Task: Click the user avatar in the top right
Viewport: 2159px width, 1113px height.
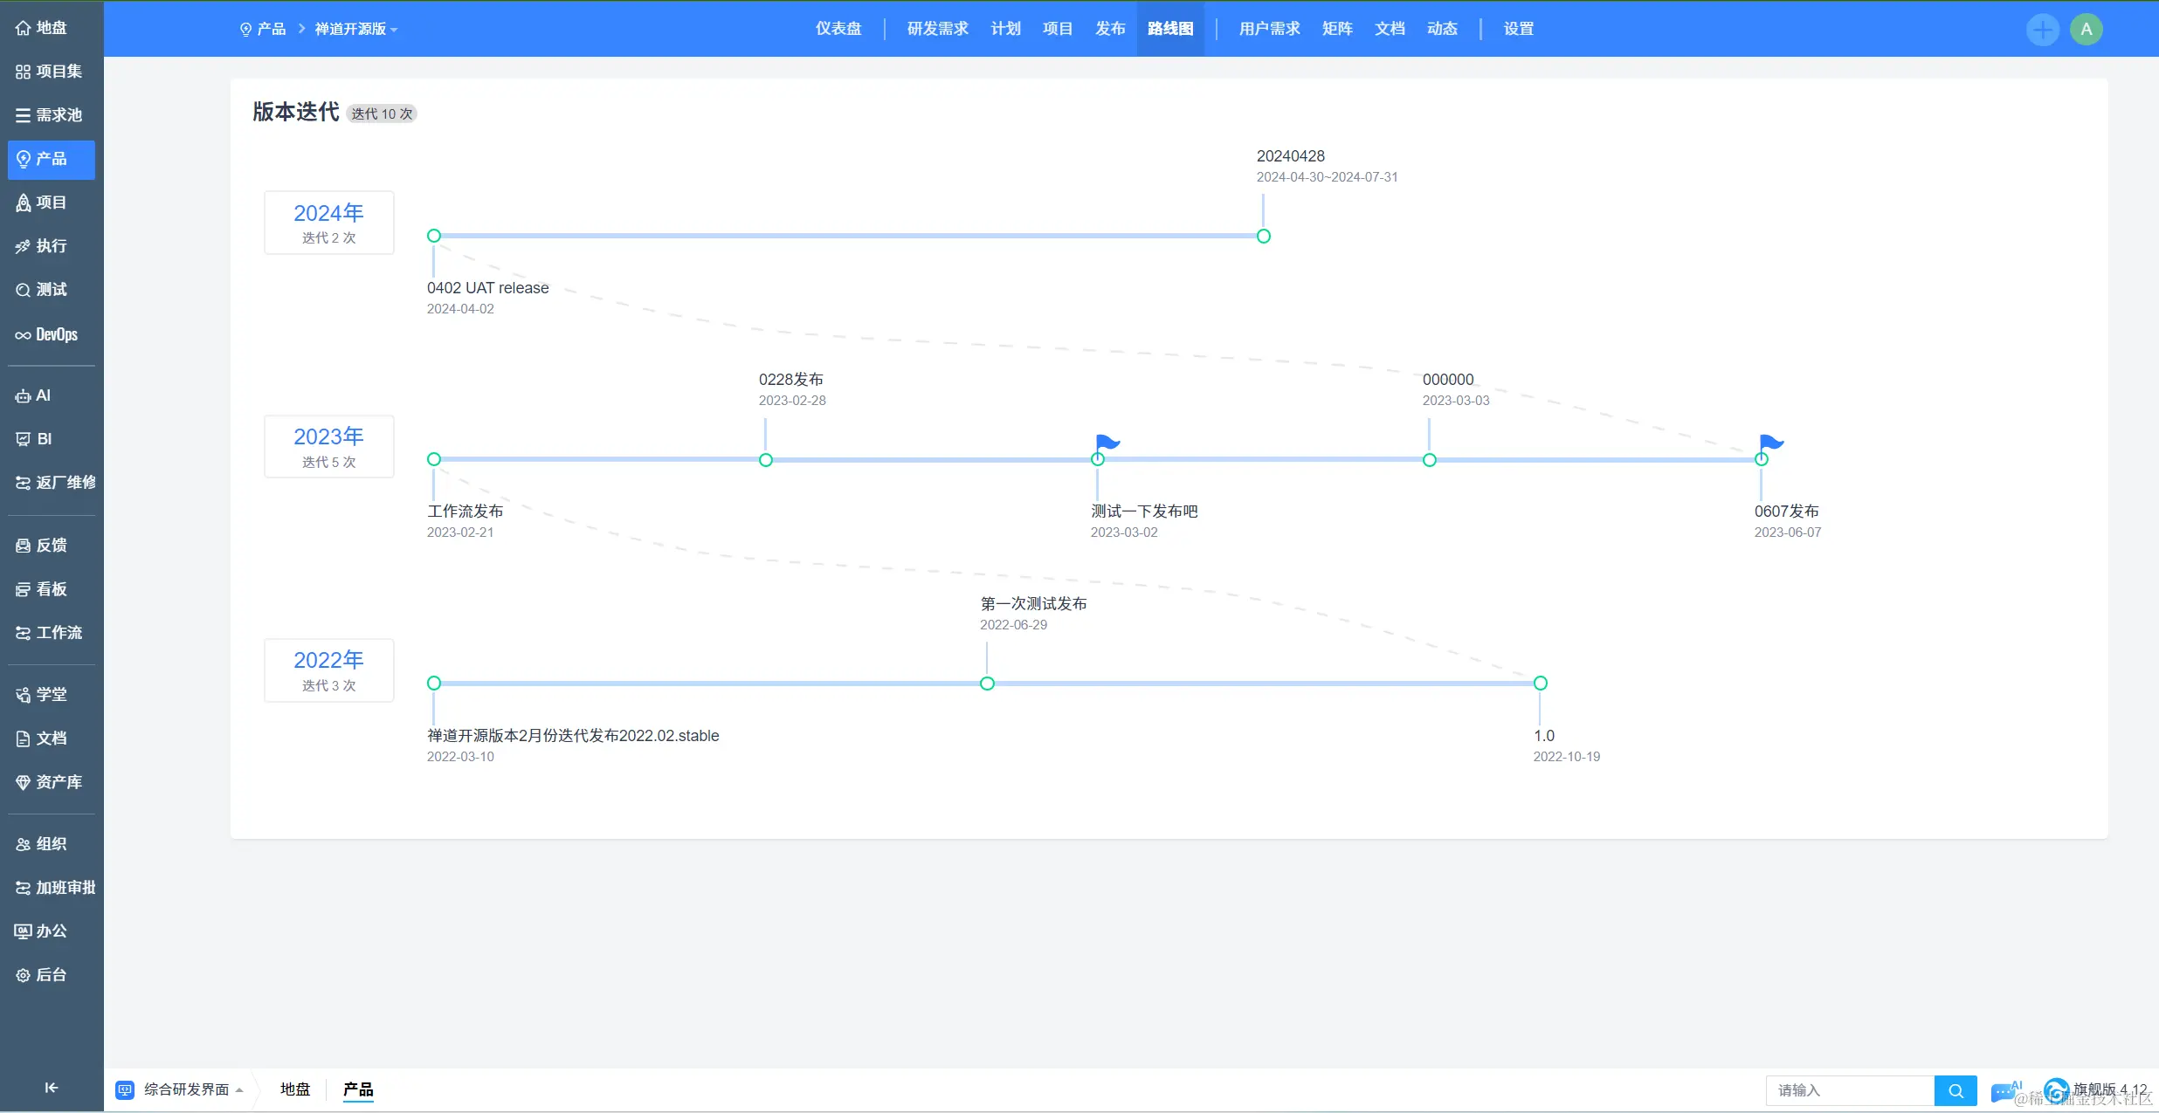Action: pos(2087,28)
